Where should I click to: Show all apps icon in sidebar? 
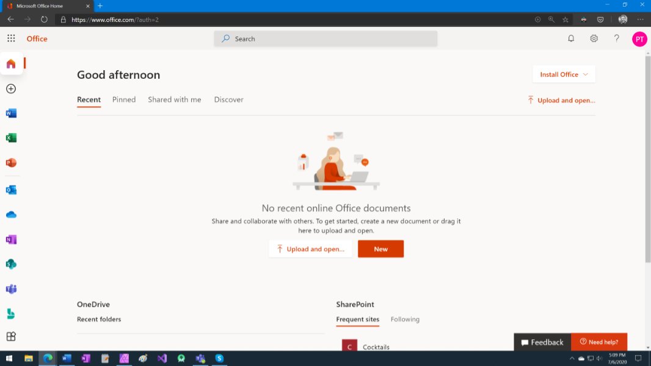pos(11,336)
